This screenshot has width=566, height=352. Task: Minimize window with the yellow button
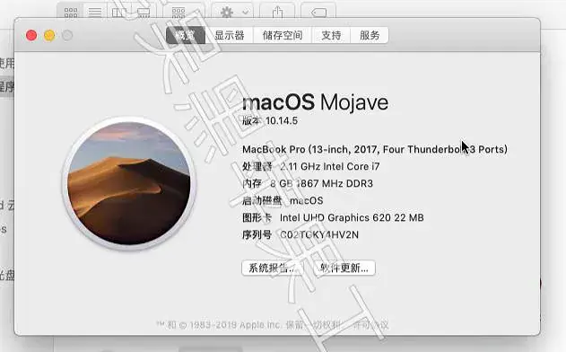pos(49,35)
